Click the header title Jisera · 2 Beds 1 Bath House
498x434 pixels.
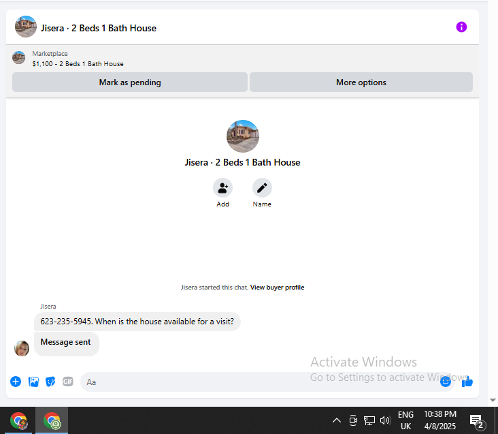click(99, 28)
